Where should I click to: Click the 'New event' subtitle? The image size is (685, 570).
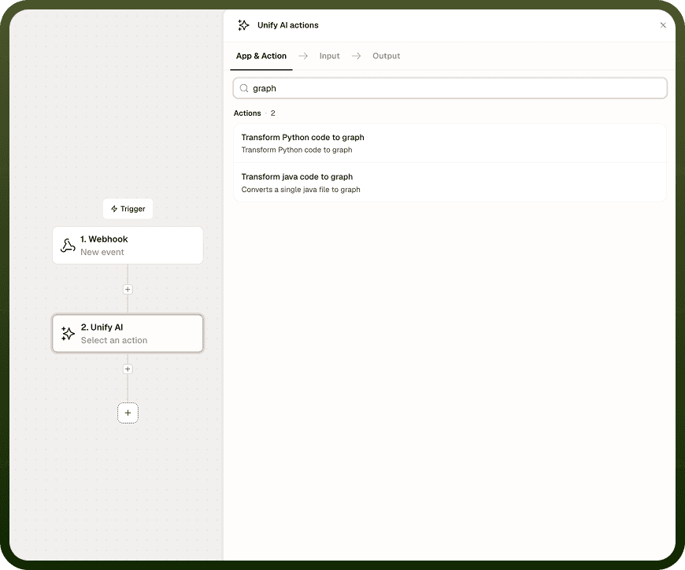[x=102, y=252]
